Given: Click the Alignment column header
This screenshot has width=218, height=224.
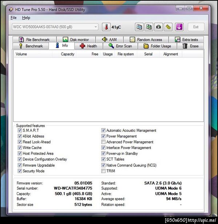Looking at the screenshot, I should pos(171,54).
